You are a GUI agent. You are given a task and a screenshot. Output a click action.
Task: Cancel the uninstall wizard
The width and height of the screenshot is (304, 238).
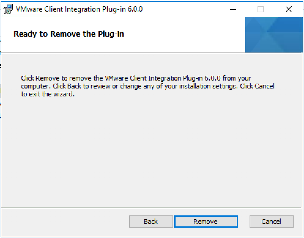pyautogui.click(x=271, y=221)
